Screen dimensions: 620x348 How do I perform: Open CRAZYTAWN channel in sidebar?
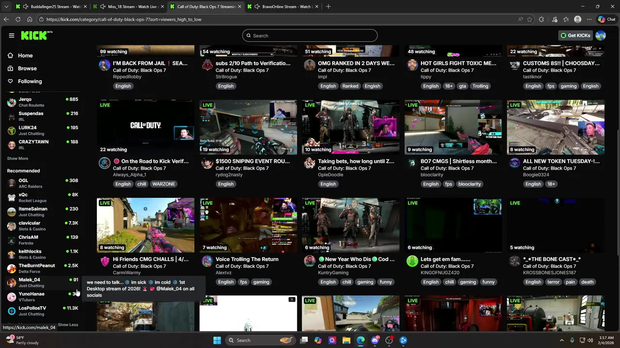click(43, 145)
